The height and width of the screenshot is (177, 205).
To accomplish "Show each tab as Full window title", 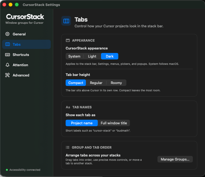I will pos(114,123).
